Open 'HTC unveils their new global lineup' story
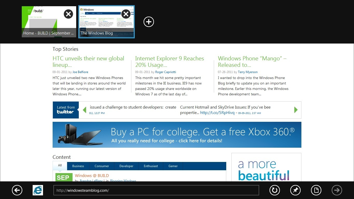Screen dimensions: 354x199 click(x=88, y=62)
